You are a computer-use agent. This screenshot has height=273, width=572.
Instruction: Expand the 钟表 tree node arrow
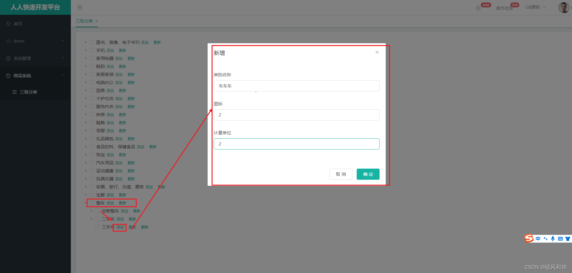pyautogui.click(x=86, y=115)
